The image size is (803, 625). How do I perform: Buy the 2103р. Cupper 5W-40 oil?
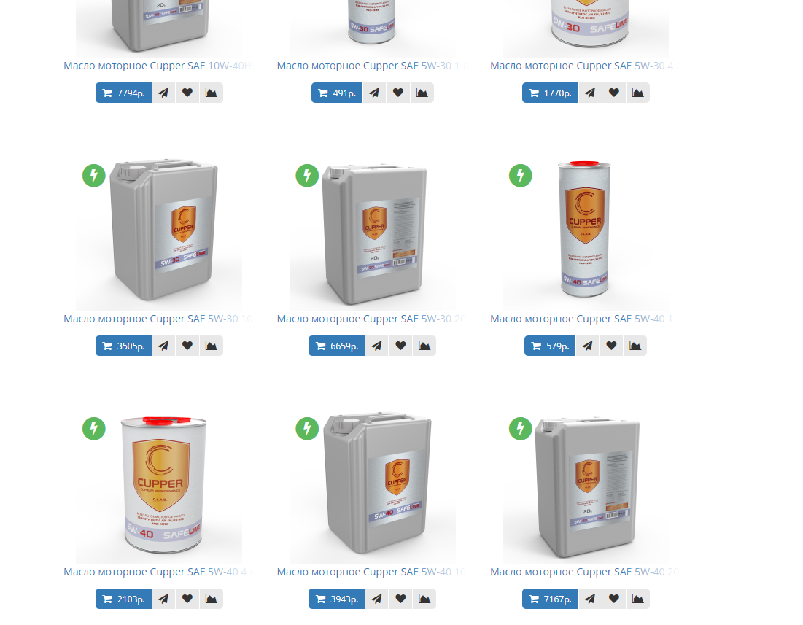coord(123,599)
